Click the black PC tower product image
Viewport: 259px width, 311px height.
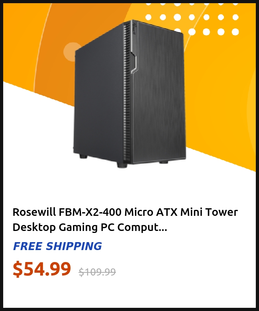(129, 94)
